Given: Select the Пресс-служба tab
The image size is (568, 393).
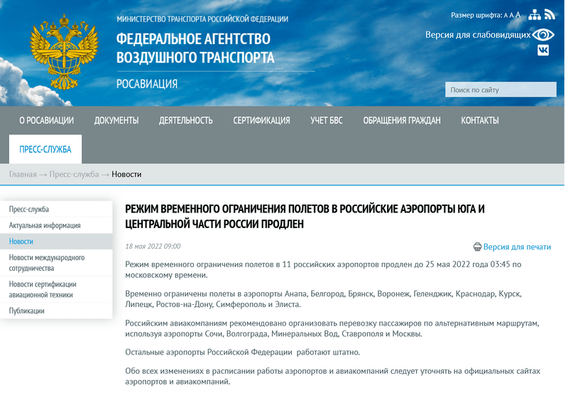Looking at the screenshot, I should (x=45, y=149).
